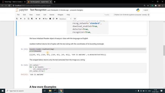
Task: Insert a cell below using plus icon
Action: pos(21,19)
